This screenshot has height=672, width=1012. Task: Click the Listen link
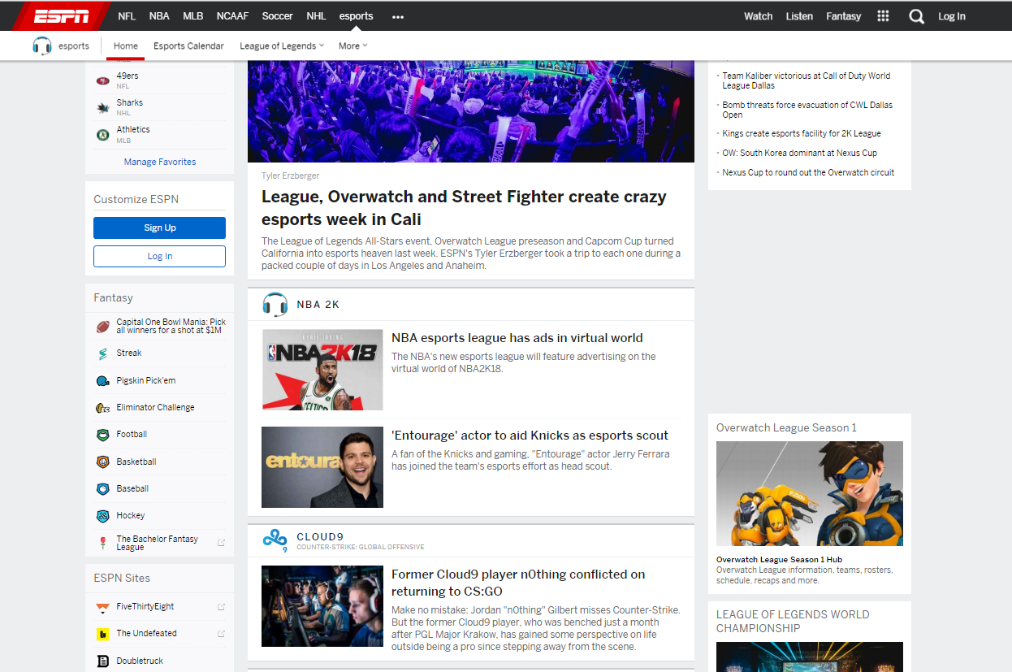coord(799,16)
